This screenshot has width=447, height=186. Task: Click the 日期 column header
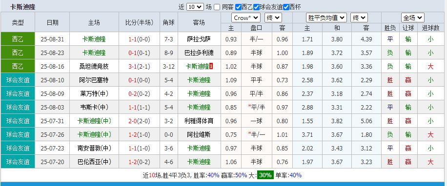[52, 22]
